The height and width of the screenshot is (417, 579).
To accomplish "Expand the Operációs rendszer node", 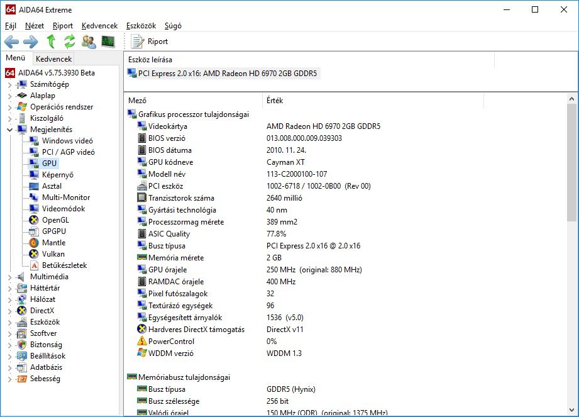I will tap(9, 108).
